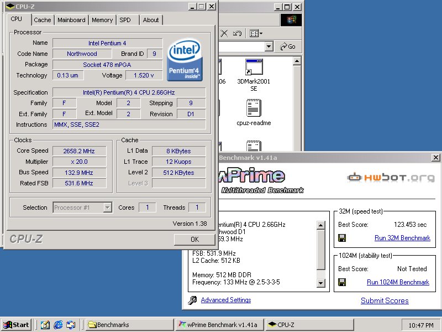Show the About tab in CPU-Z
Viewport: 442px width, 332px height.
151,20
